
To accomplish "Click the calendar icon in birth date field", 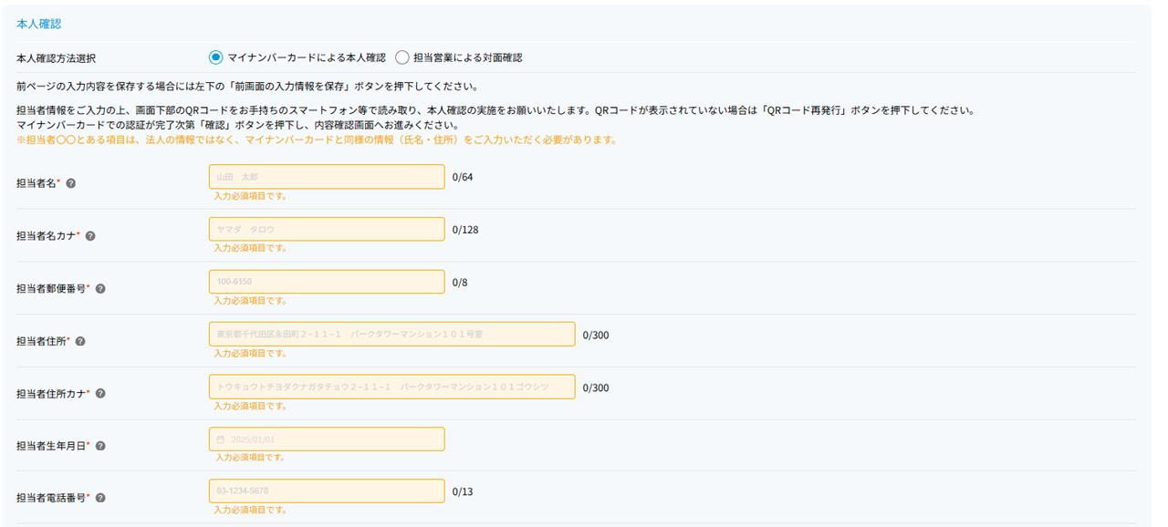I will 220,439.
